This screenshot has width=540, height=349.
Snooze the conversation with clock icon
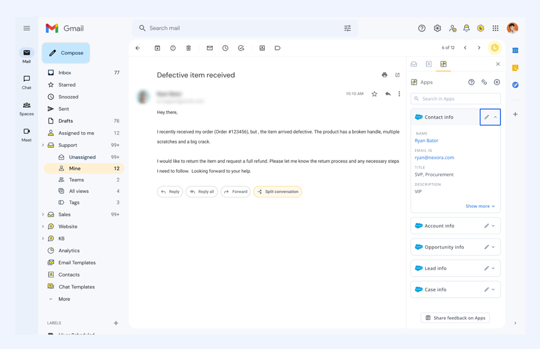(x=226, y=48)
